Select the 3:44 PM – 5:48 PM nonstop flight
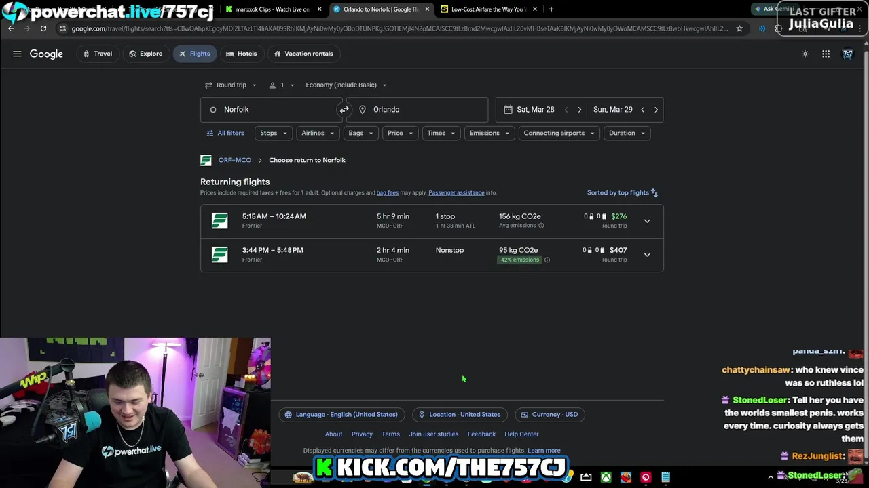Screen dimensions: 869x488 432,255
